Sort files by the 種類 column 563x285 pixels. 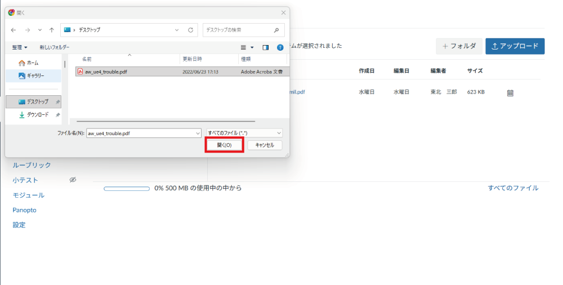[x=246, y=59]
